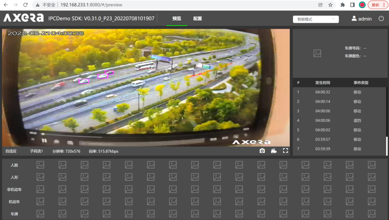This screenshot has height=220, width=389.
Task: Click the power logout icon
Action: click(x=381, y=19)
